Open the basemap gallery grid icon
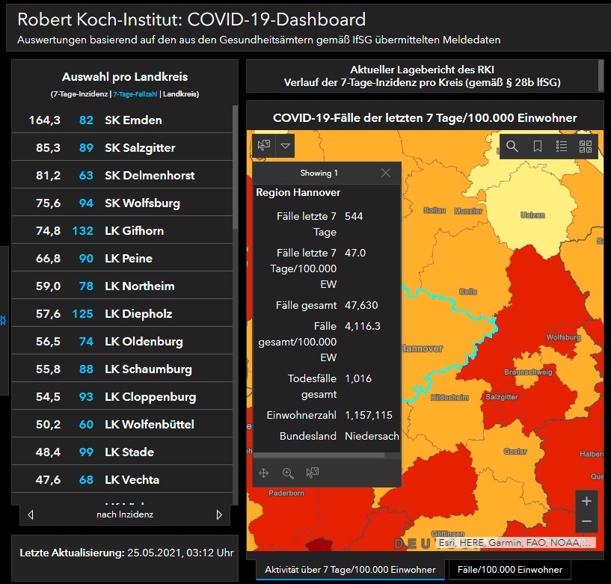This screenshot has width=611, height=584. (586, 146)
